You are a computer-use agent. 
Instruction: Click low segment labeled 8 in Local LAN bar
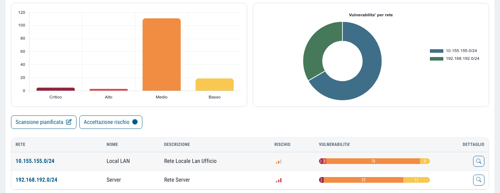425,161
